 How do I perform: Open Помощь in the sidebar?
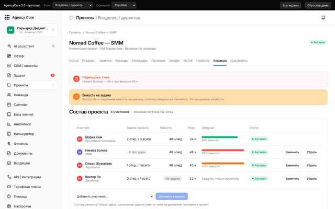[x=31, y=196]
